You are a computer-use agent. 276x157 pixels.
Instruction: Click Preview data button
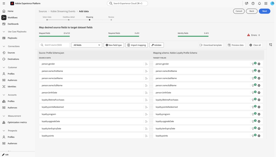click(236, 45)
